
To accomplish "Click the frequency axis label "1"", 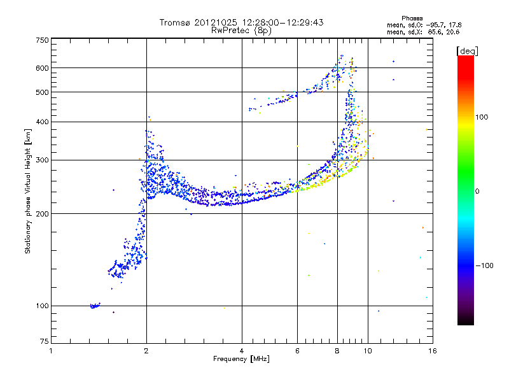I will click(51, 351).
